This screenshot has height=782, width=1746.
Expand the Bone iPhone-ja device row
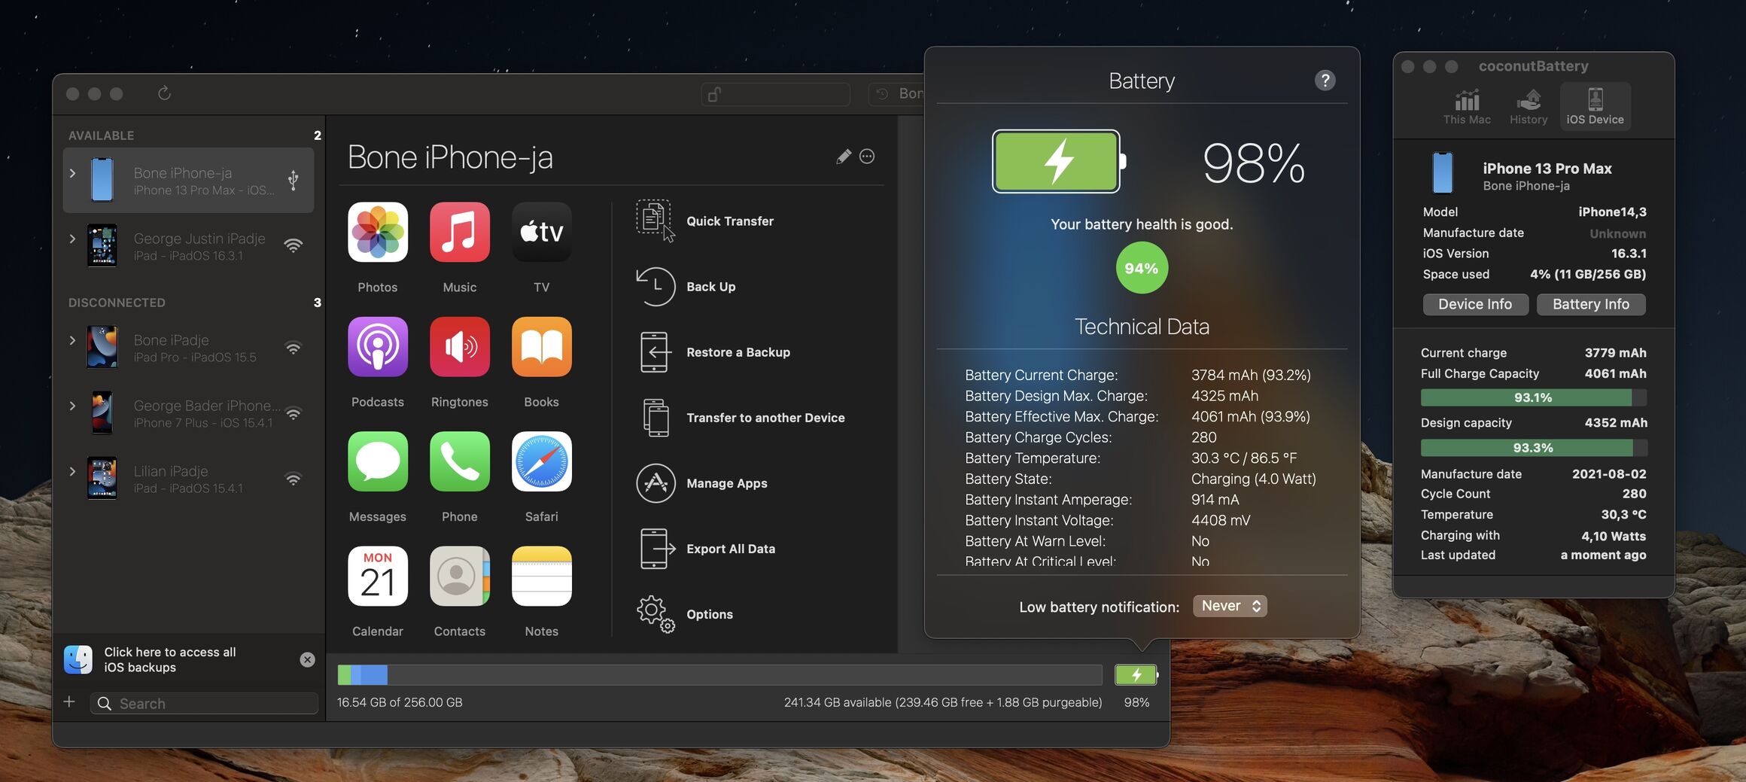tap(72, 173)
